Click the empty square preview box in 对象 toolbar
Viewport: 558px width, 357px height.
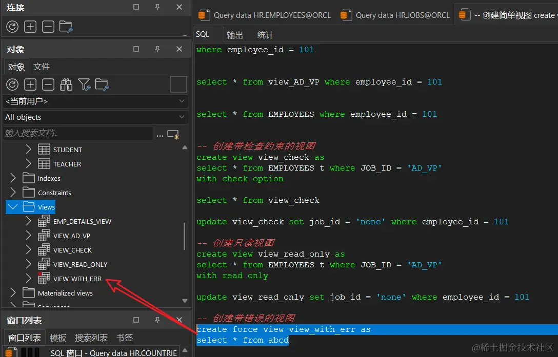[178, 85]
